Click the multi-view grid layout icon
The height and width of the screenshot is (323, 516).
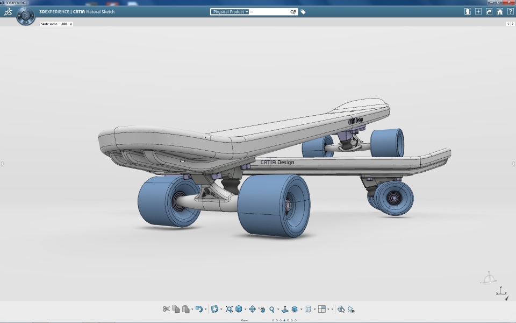pos(322,309)
